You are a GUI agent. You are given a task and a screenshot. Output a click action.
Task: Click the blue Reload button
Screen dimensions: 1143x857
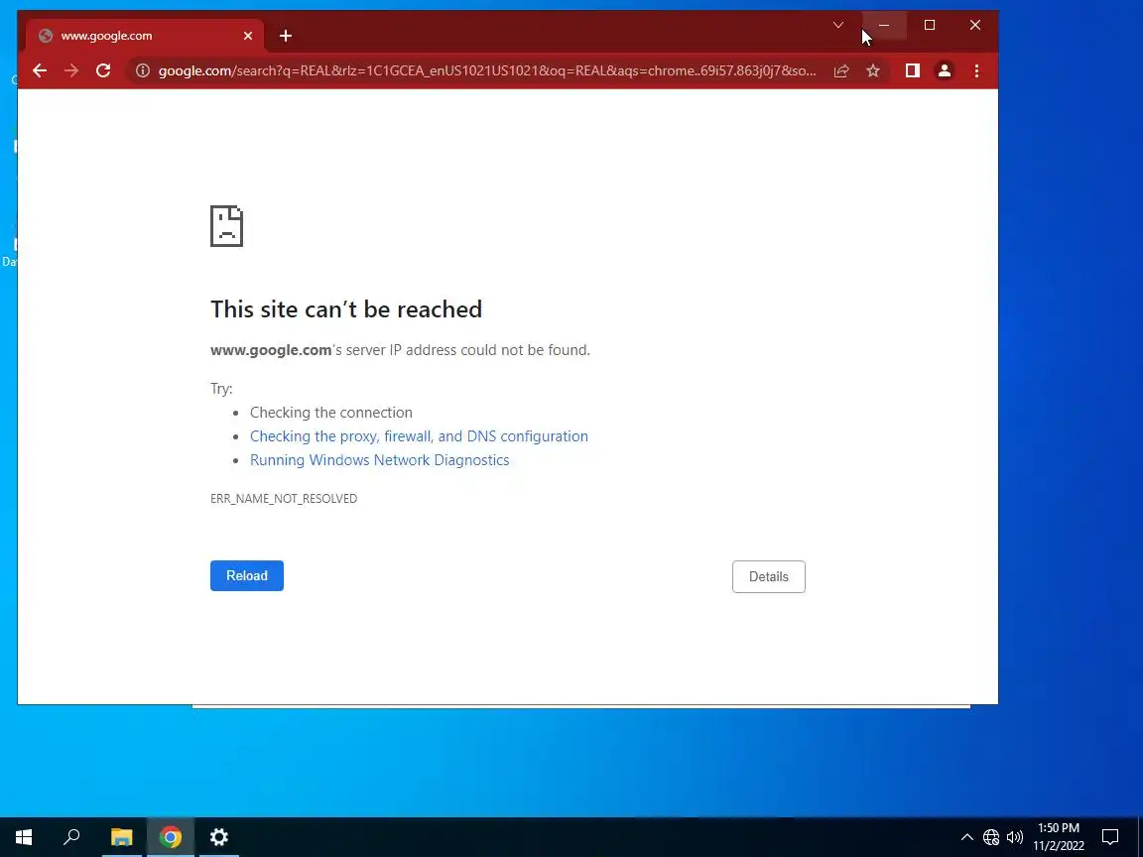point(247,575)
